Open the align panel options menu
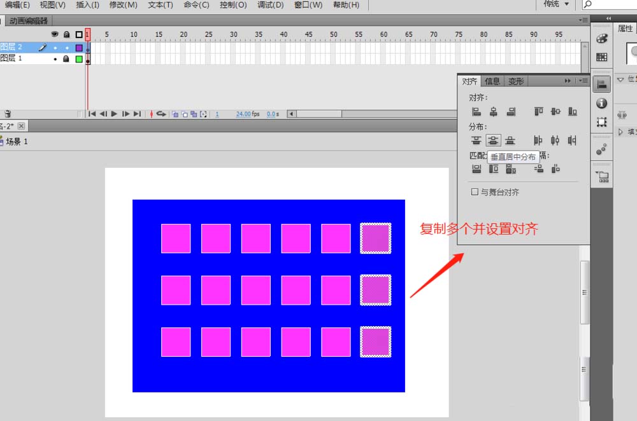637x421 pixels. (x=583, y=81)
